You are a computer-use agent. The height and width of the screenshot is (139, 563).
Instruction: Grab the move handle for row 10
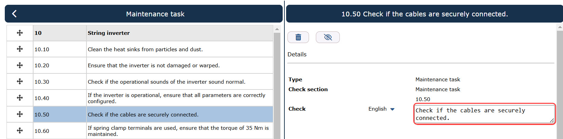click(x=20, y=33)
